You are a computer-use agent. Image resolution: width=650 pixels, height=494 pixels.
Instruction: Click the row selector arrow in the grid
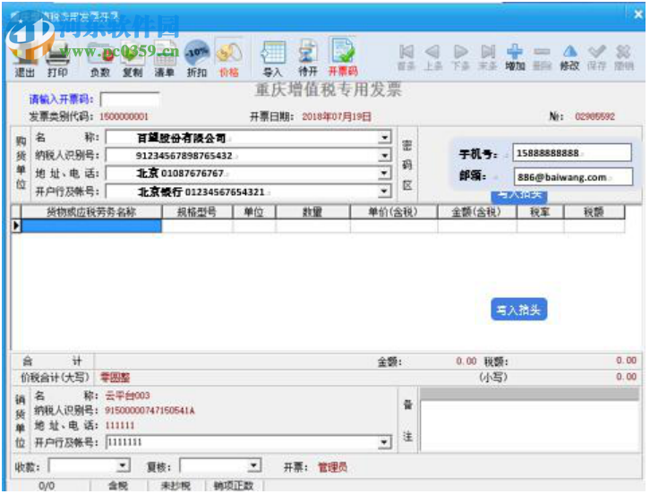coord(16,226)
